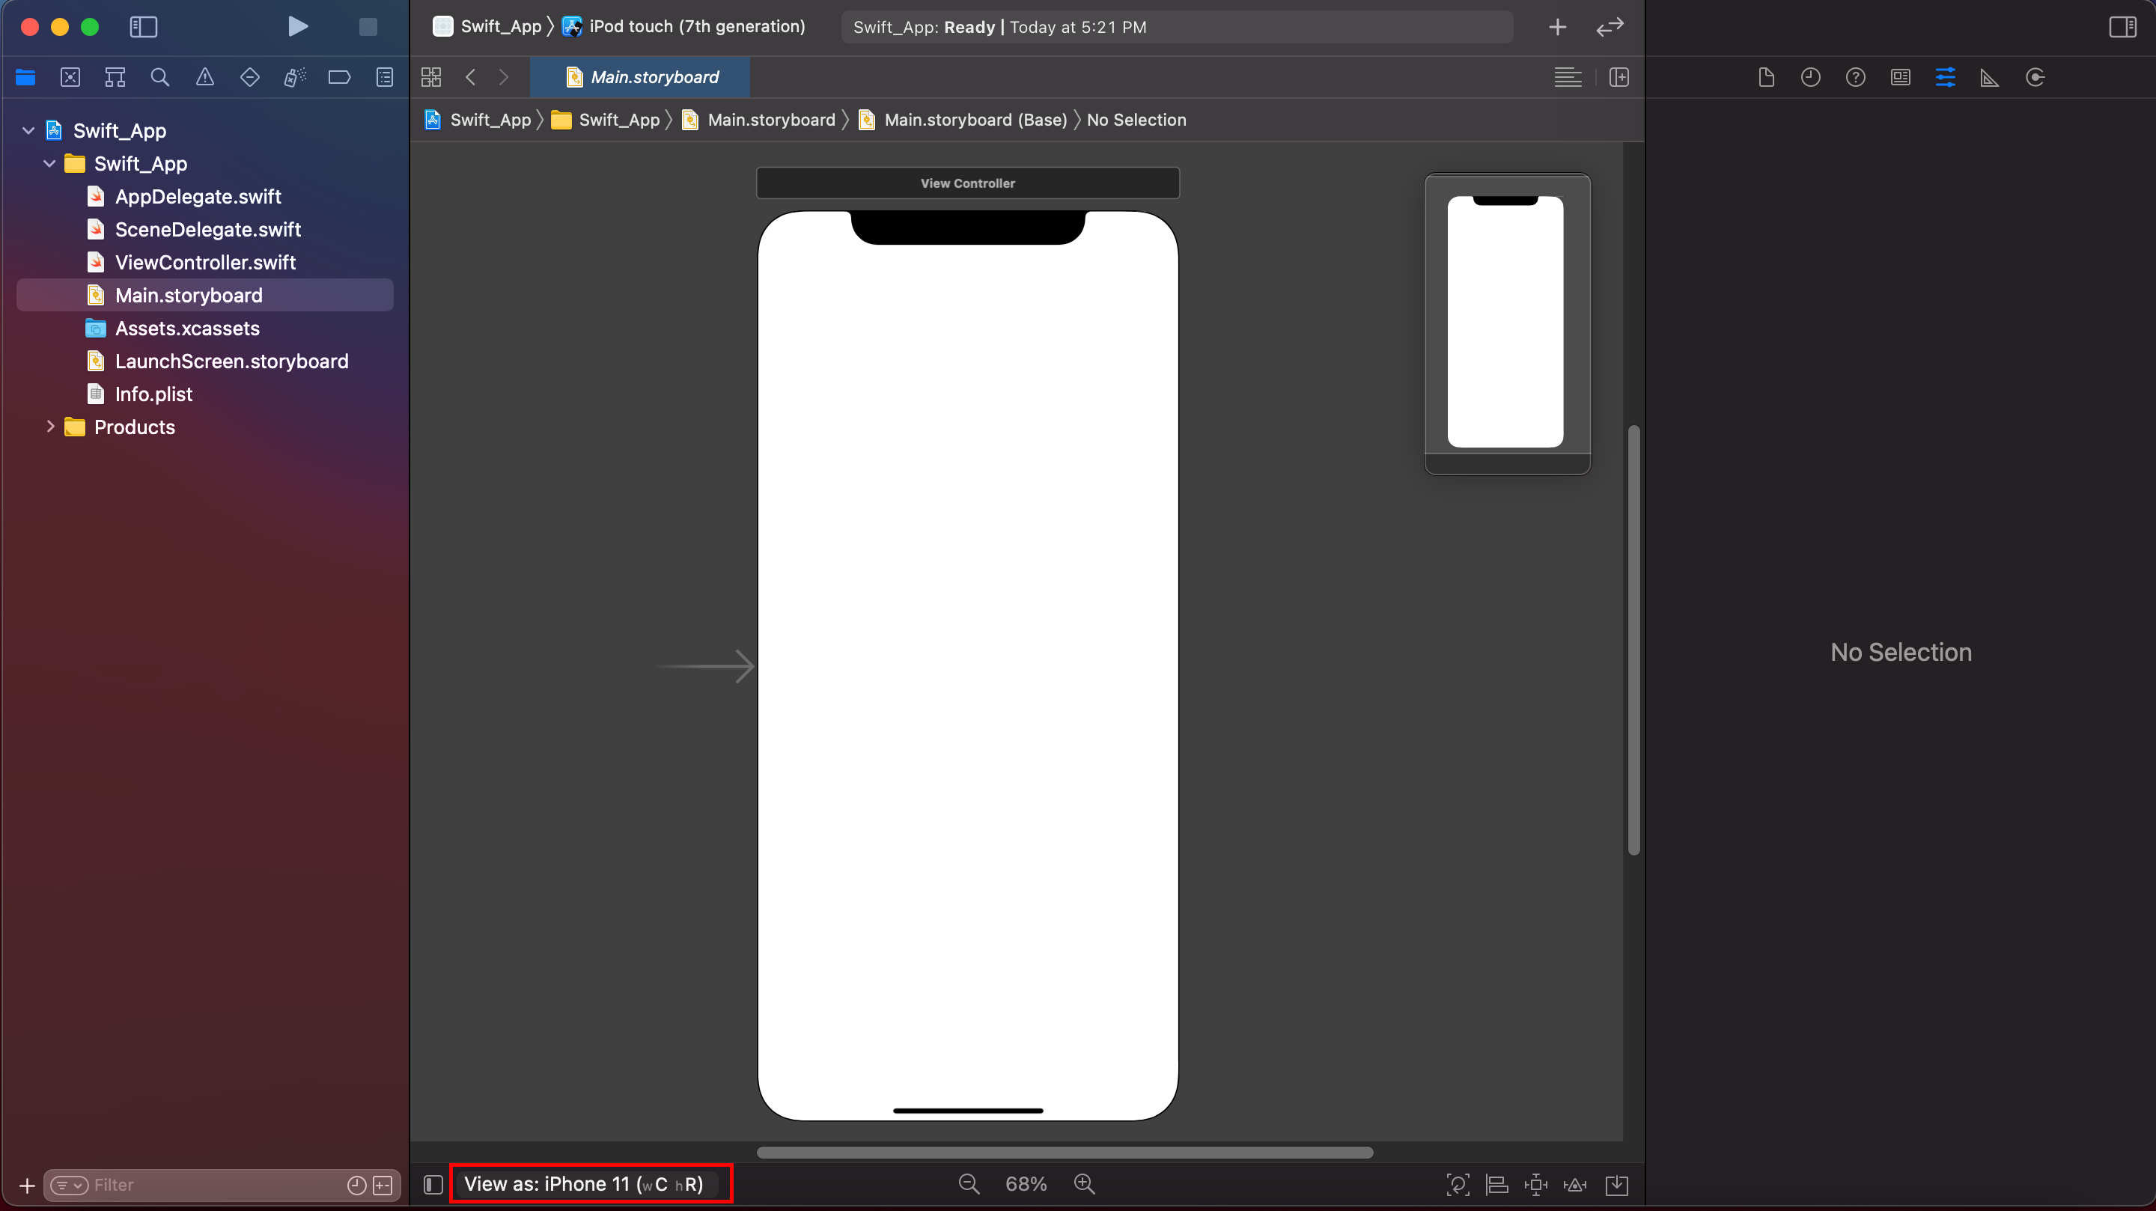Screen dimensions: 2156x1211
Task: Click the Add Editor on Right icon
Action: pos(1618,78)
